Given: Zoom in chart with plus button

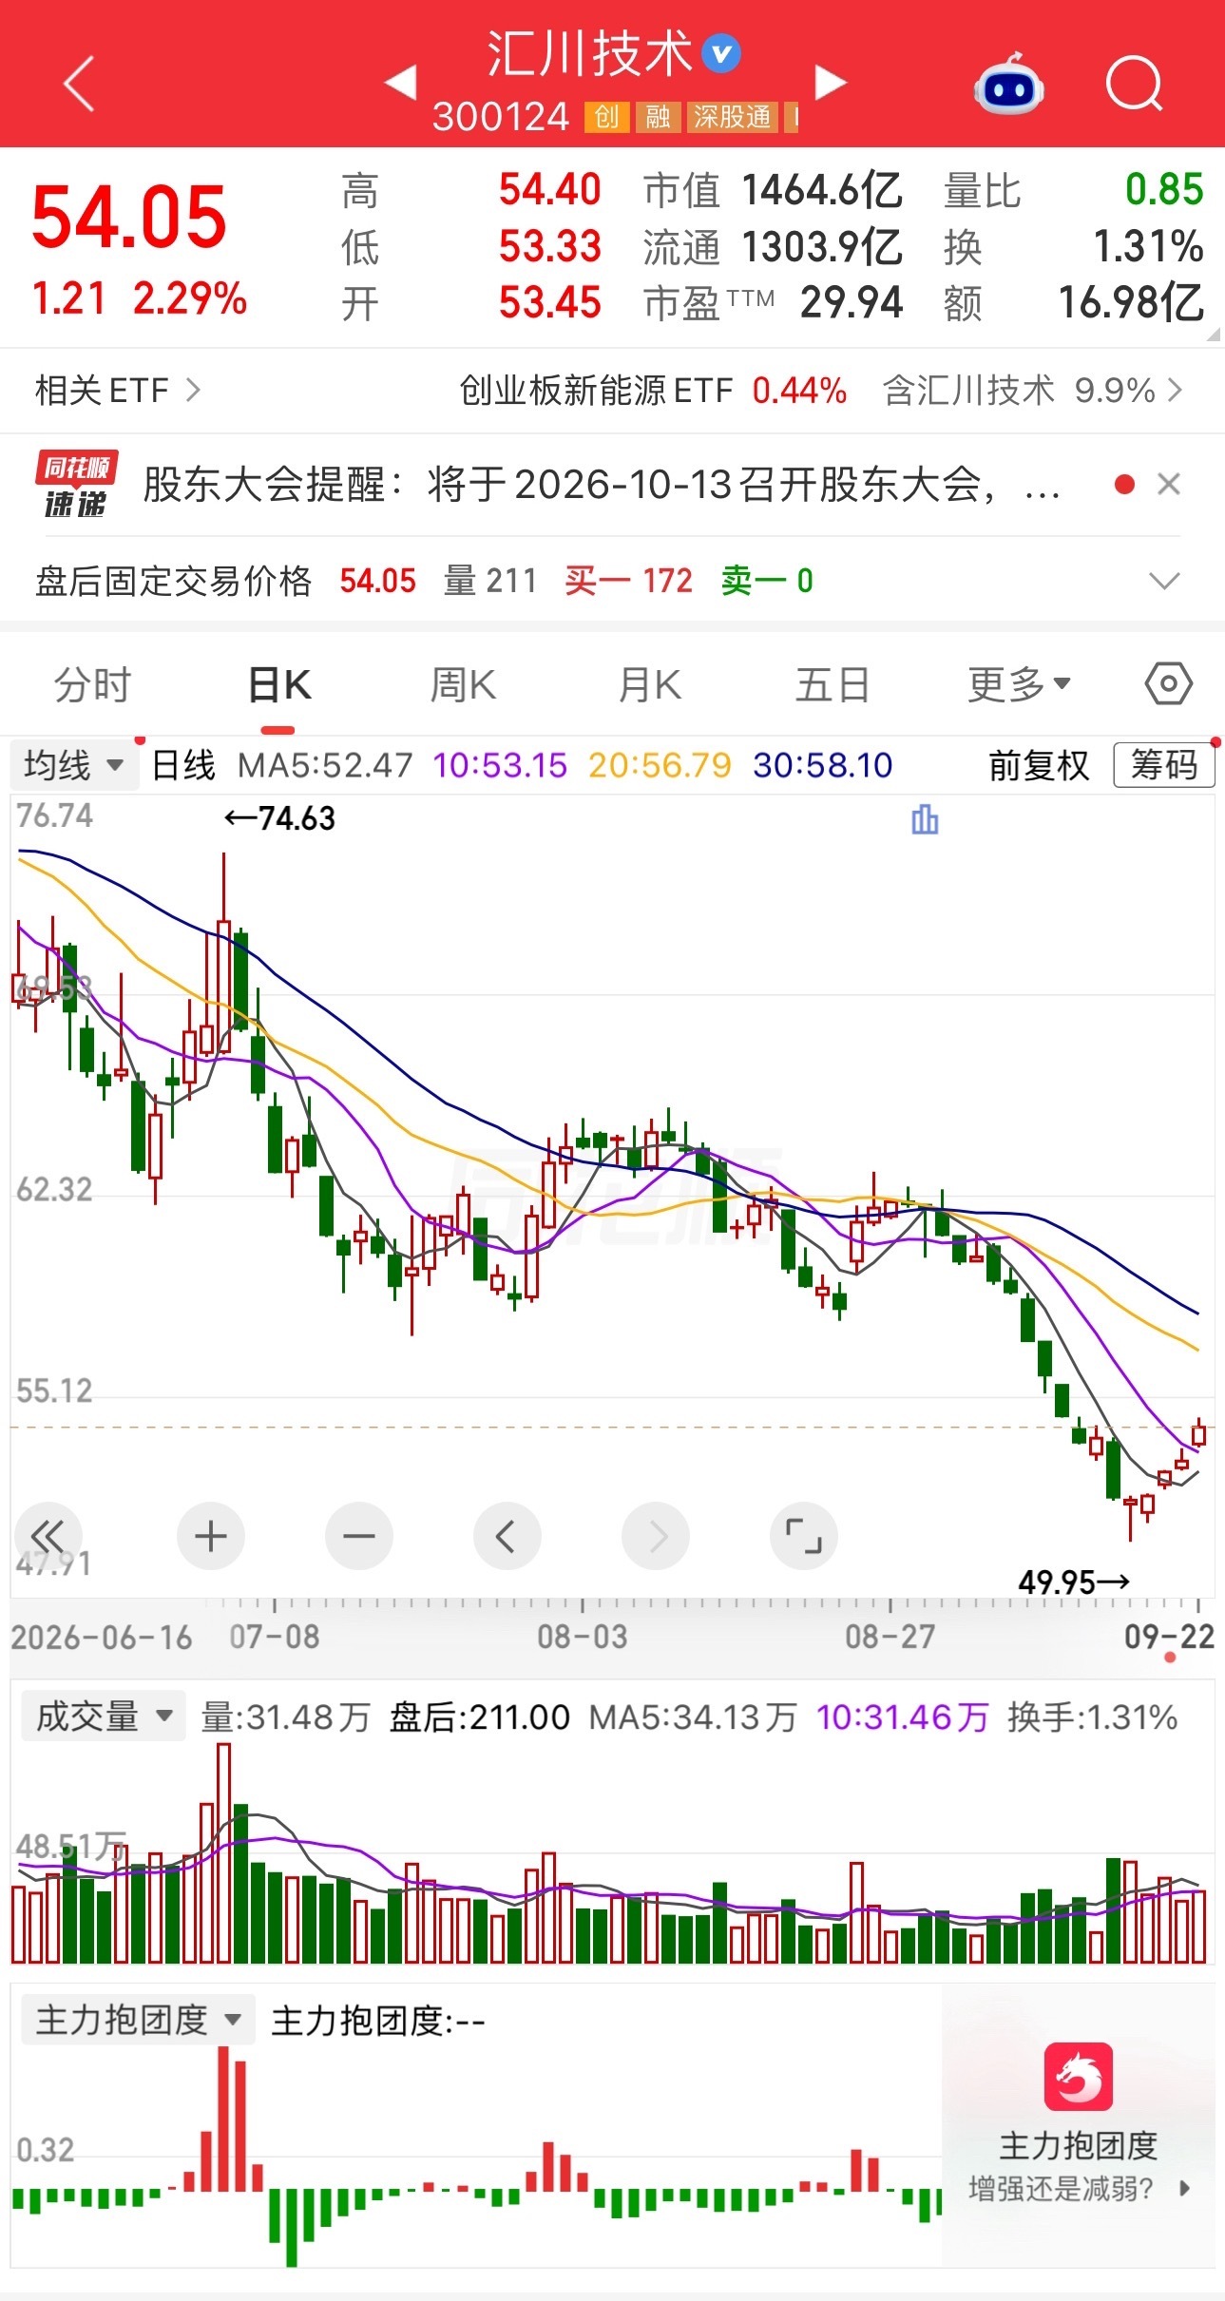Looking at the screenshot, I should [x=210, y=1536].
